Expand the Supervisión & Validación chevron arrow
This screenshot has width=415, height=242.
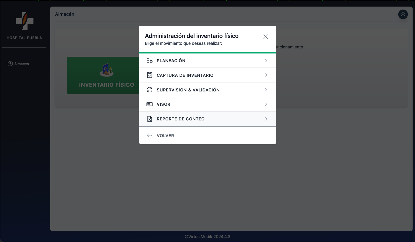(x=266, y=90)
